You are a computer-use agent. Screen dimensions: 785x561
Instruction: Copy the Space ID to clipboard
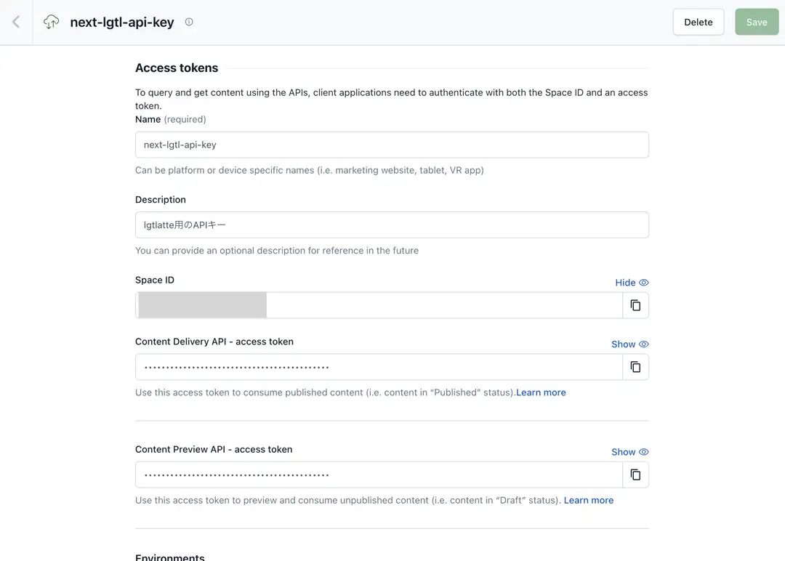635,306
